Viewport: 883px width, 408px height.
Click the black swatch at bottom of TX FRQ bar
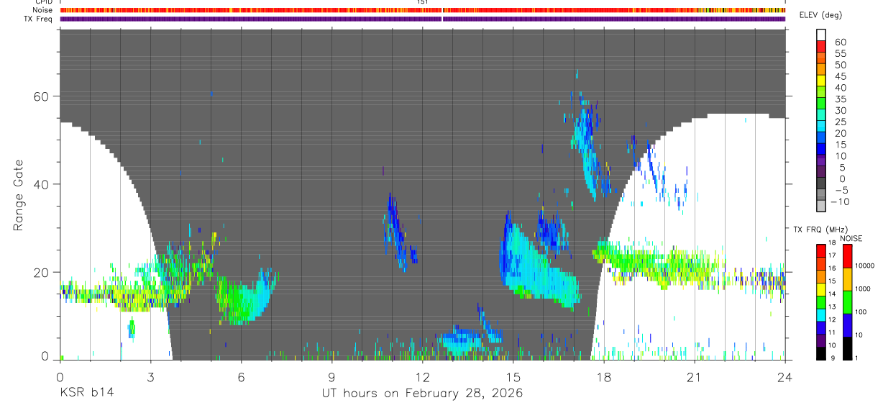(821, 353)
